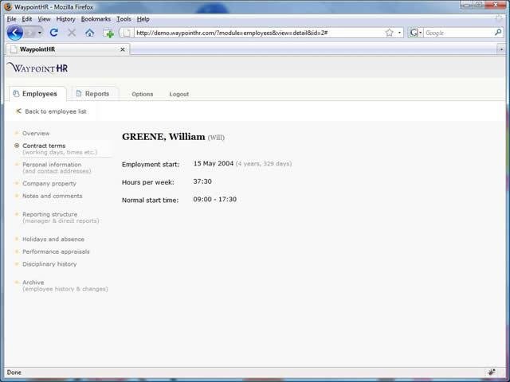This screenshot has width=510, height=382.
Task: Click the WaypointHR logo
Action: (37, 68)
